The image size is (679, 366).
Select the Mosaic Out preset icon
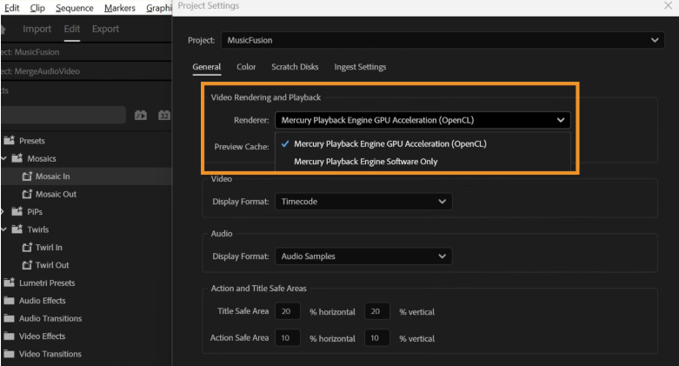pyautogui.click(x=27, y=194)
